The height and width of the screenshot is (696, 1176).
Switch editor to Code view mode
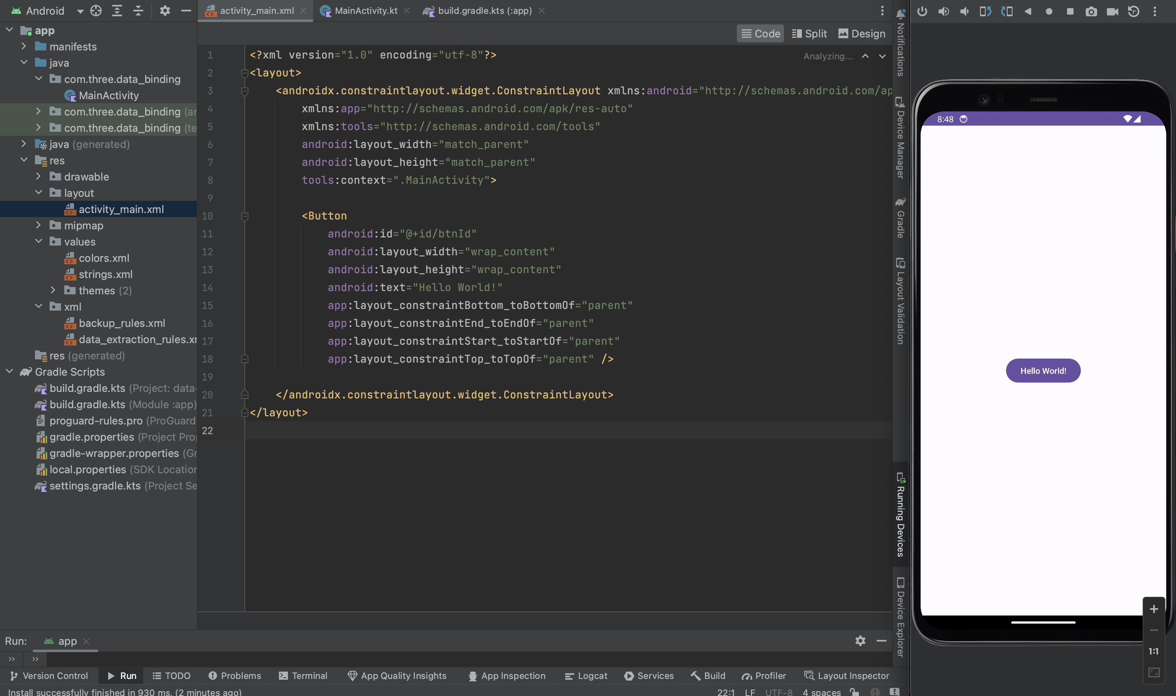(760, 34)
